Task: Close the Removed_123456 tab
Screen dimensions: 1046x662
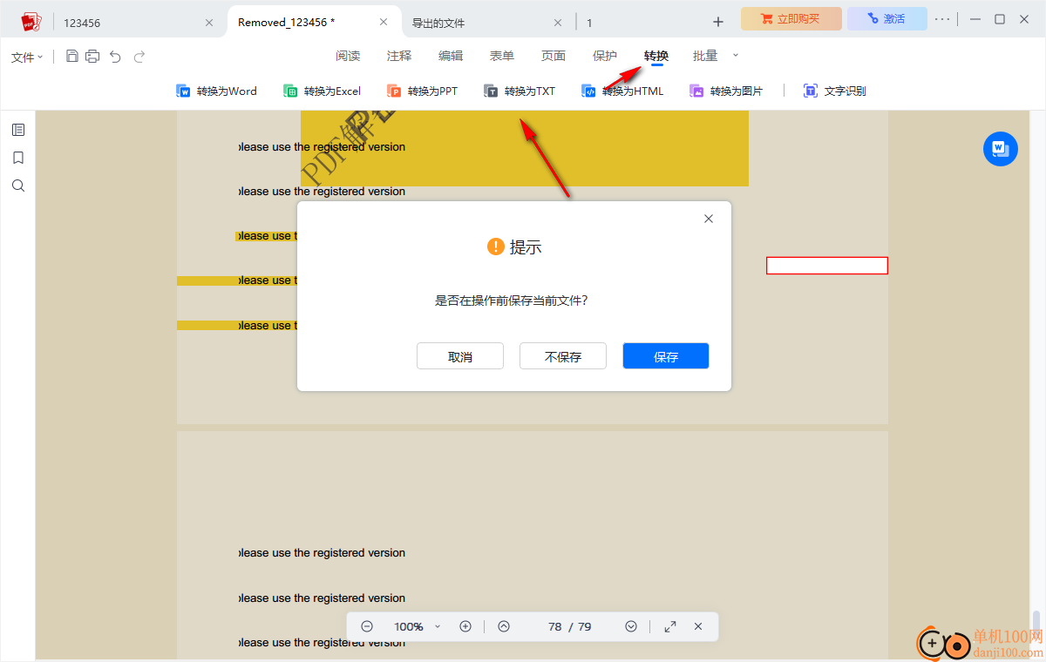Action: click(x=384, y=23)
